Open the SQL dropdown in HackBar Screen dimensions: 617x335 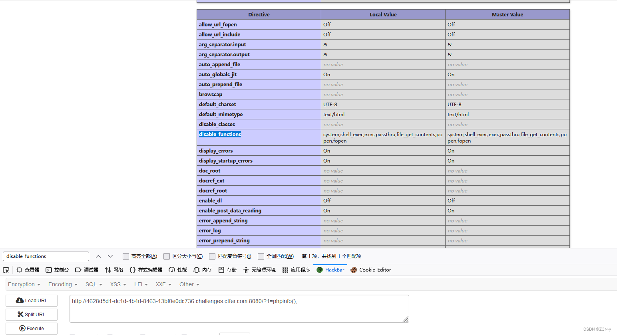(x=94, y=284)
